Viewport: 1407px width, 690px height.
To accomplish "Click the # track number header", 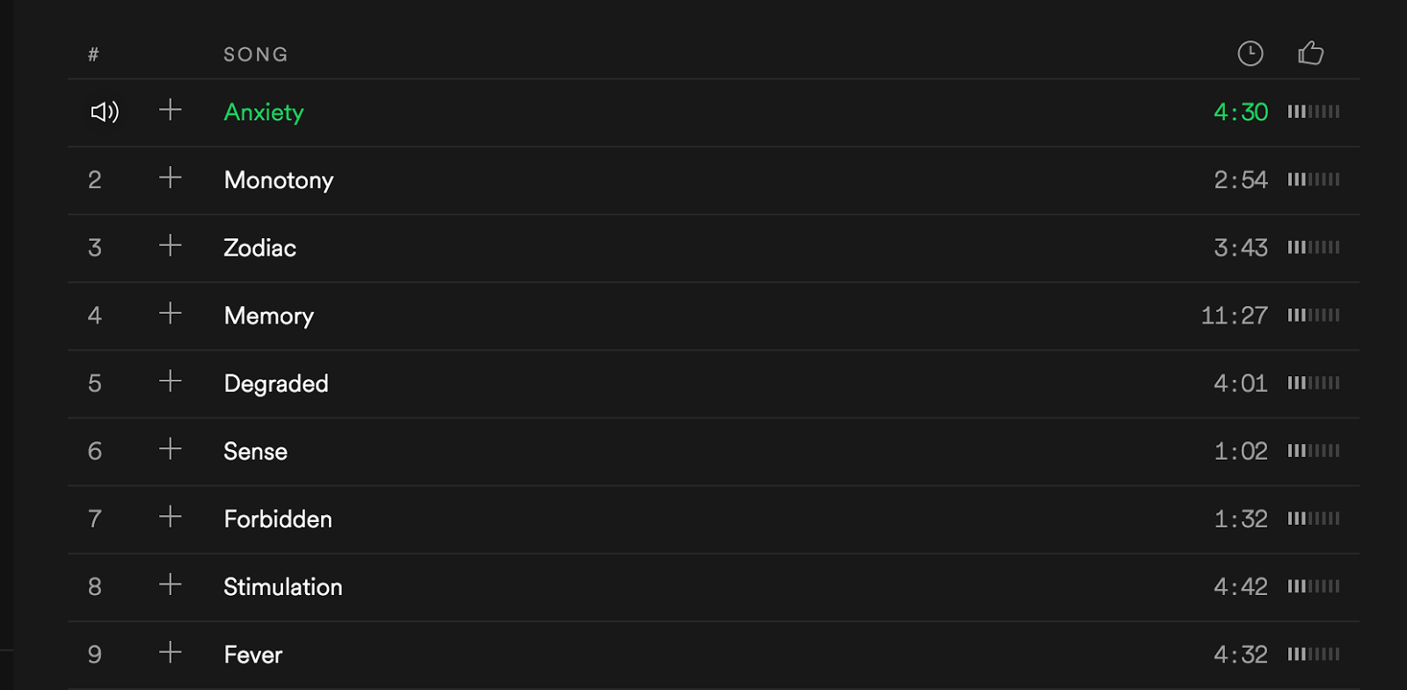I will point(93,54).
